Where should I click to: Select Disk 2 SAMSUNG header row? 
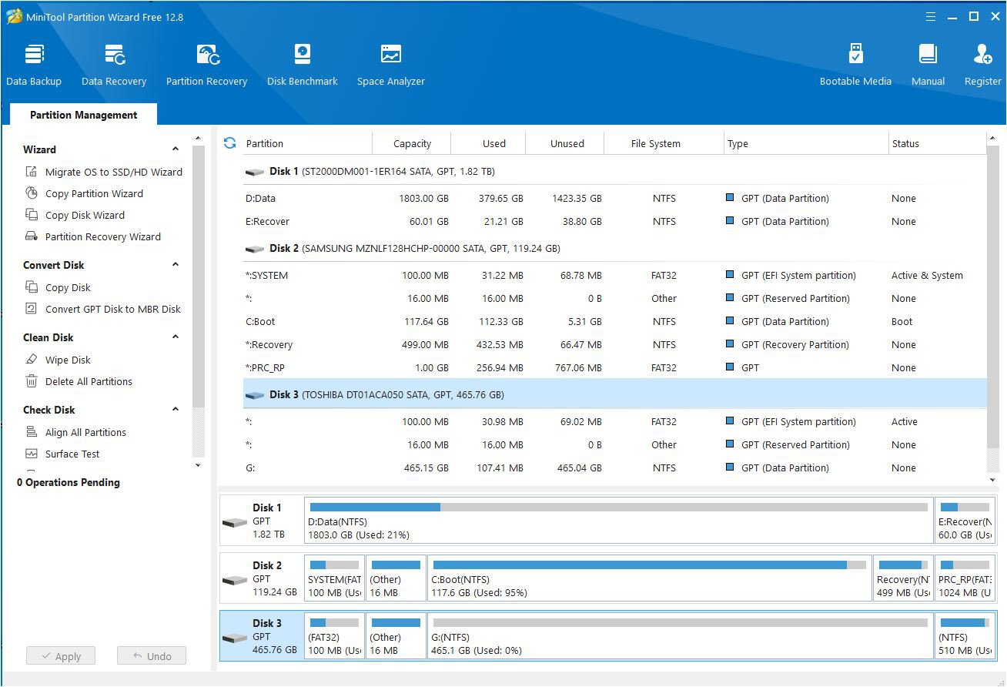(614, 248)
